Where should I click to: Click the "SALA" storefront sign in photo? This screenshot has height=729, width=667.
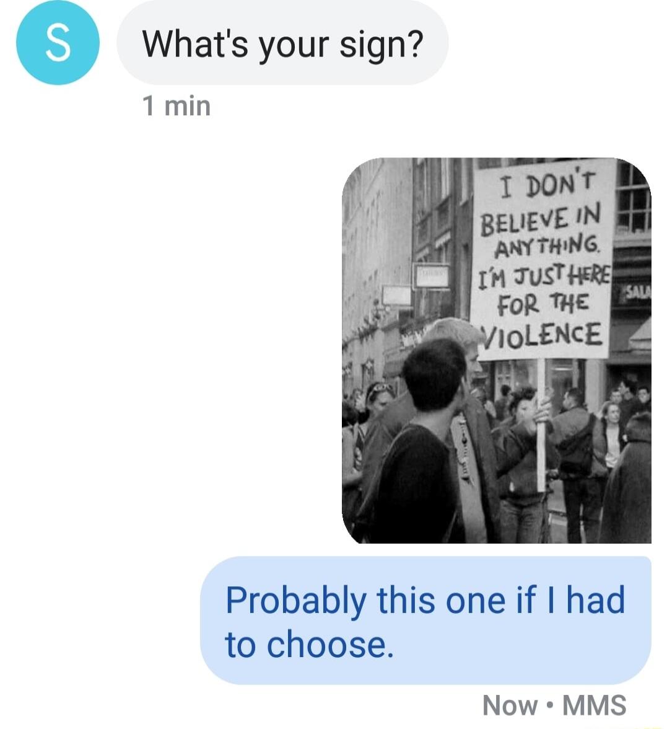click(638, 292)
